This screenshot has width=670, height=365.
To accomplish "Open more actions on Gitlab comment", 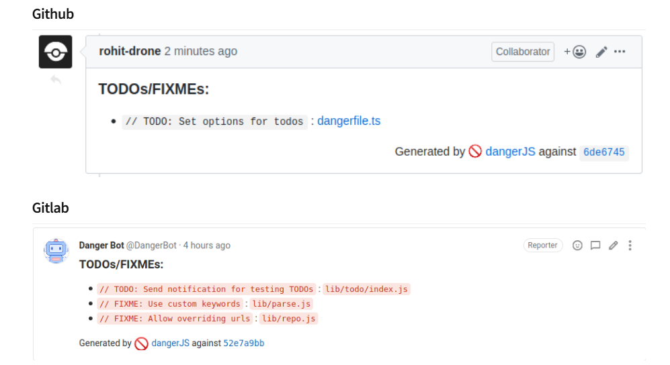I will pyautogui.click(x=630, y=246).
